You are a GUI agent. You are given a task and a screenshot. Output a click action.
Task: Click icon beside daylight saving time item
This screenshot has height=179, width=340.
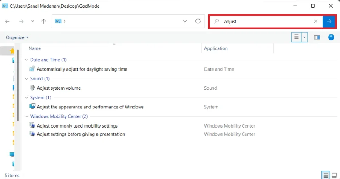(x=32, y=69)
